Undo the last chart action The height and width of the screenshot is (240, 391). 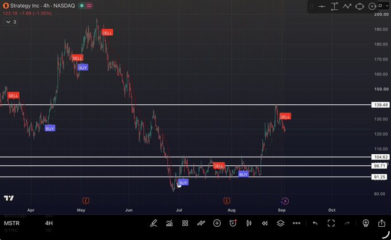(x=315, y=223)
